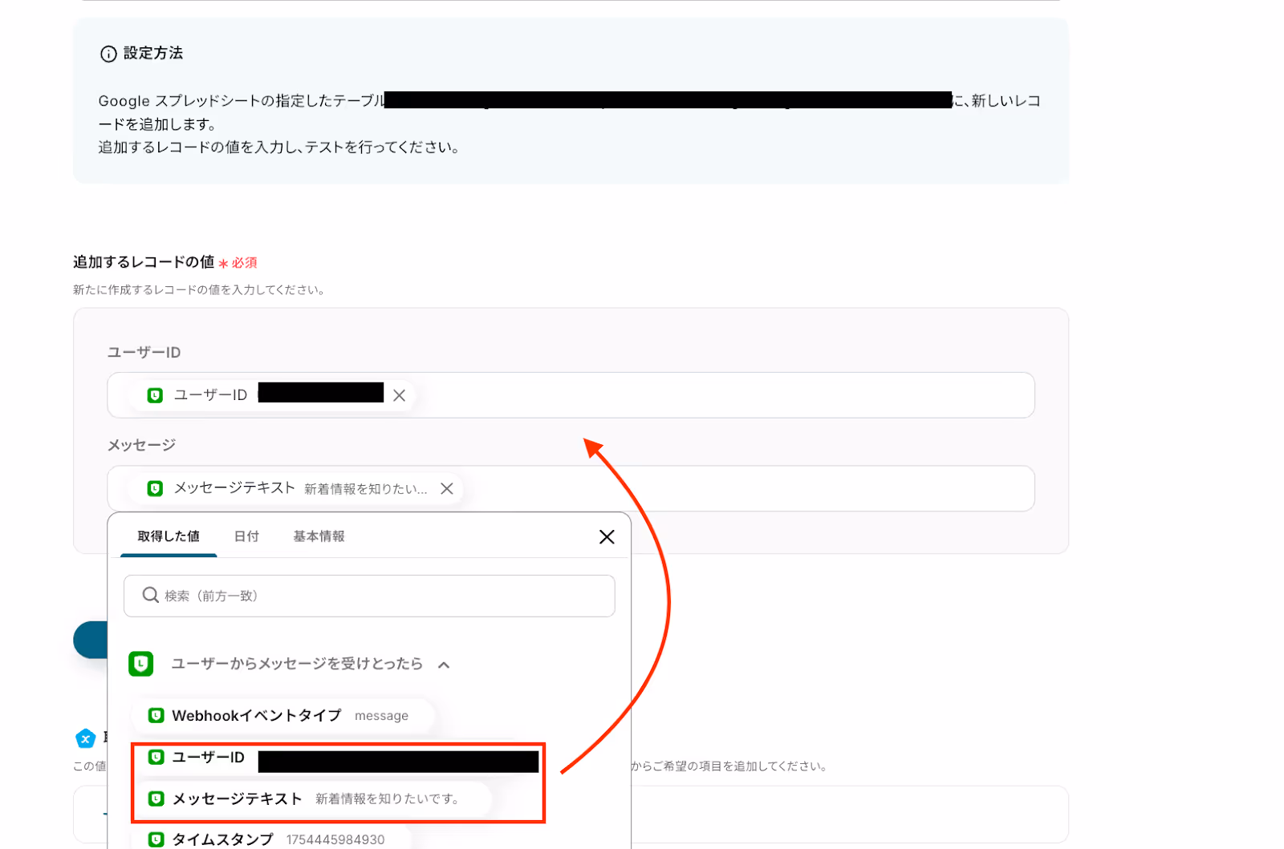Click the LINE icon in メッセージテキスト field chip
Image resolution: width=1284 pixels, height=849 pixels.
pyautogui.click(x=156, y=488)
